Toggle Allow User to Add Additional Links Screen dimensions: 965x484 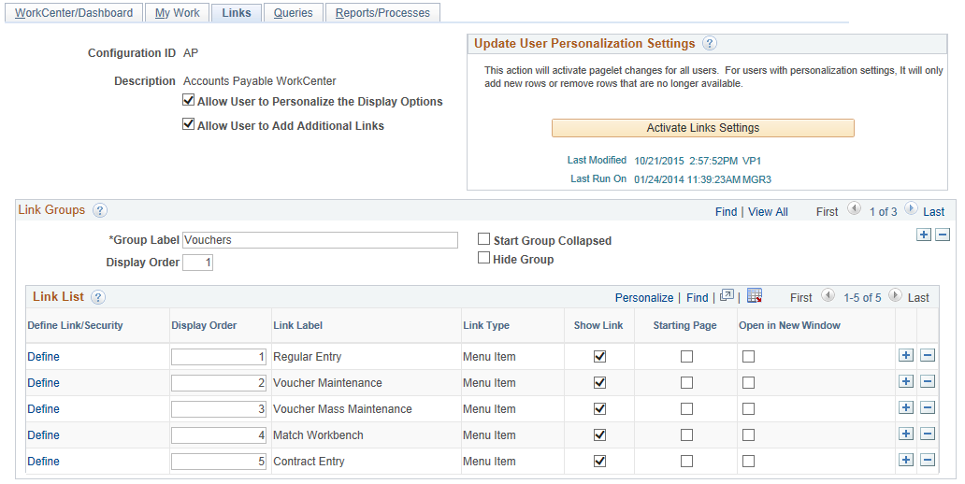[189, 125]
